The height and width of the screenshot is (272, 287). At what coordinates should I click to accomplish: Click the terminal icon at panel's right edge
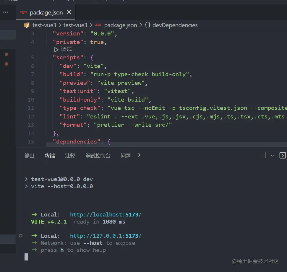283,155
